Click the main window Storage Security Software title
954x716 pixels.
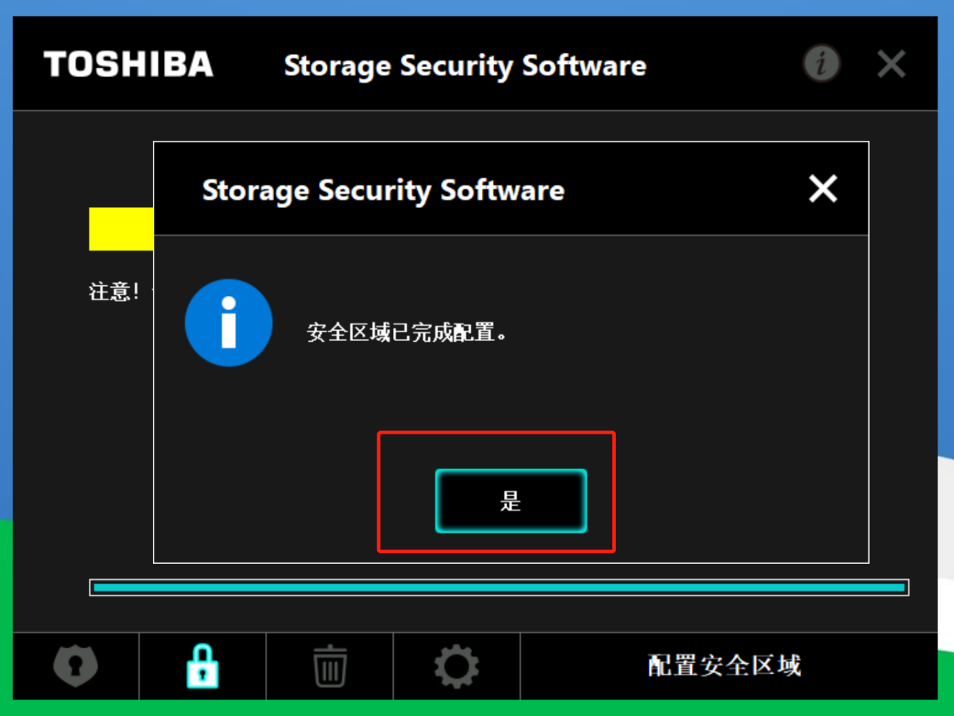click(x=465, y=66)
